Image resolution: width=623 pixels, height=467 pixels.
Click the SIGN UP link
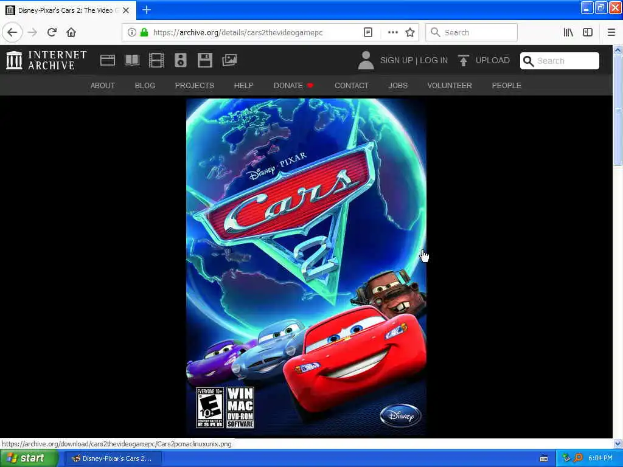pos(397,60)
